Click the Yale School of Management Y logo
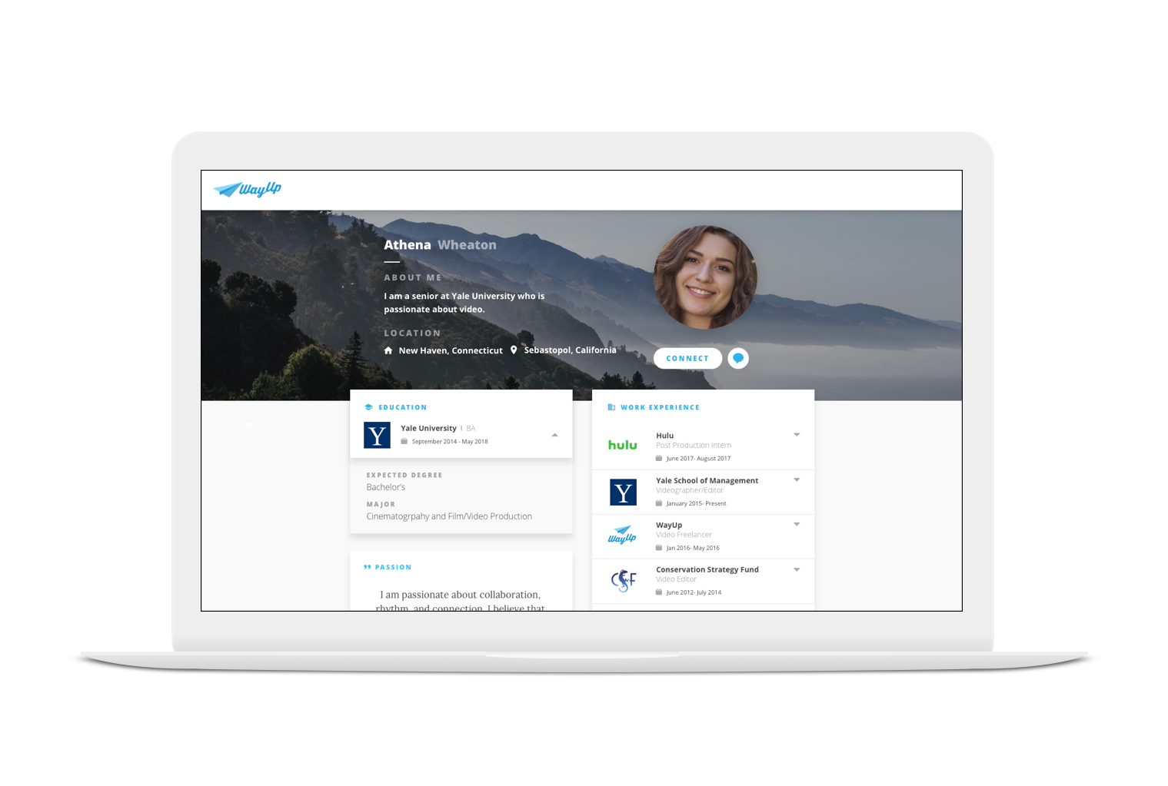Viewport: 1168px width, 786px height. (x=622, y=492)
